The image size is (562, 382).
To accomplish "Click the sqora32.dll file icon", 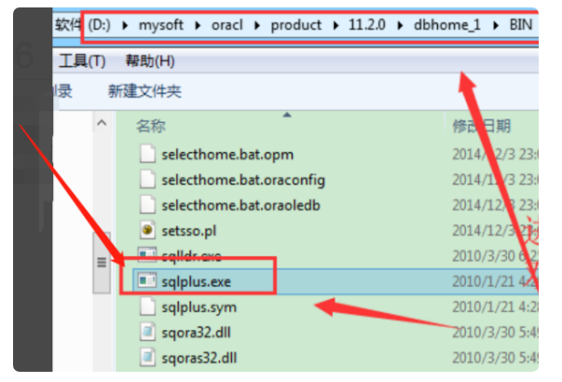I will click(x=145, y=330).
